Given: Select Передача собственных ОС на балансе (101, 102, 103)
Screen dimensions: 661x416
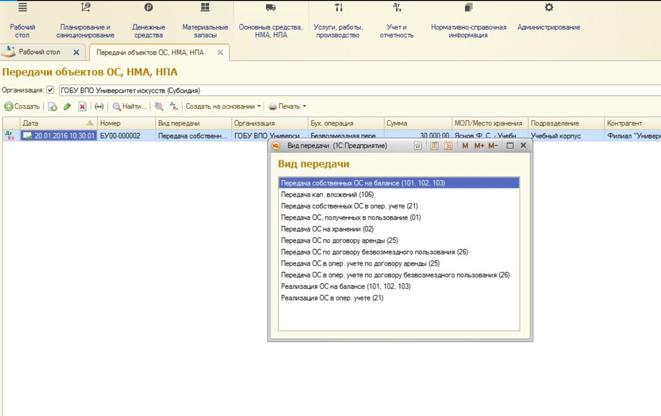Looking at the screenshot, I should coord(399,183).
